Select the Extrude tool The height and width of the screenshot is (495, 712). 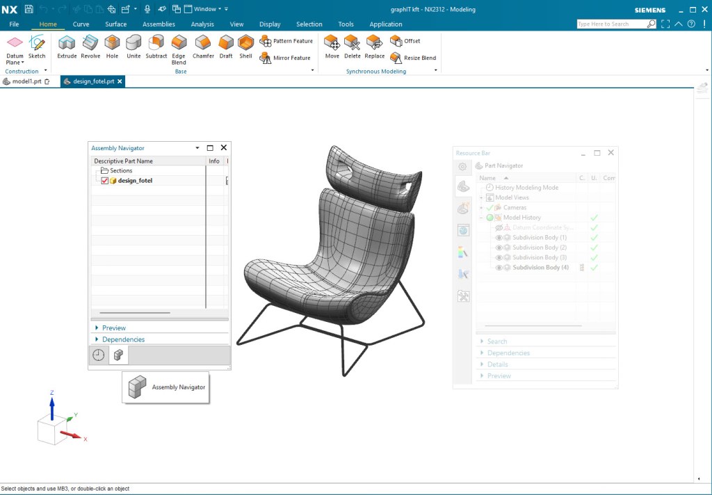pos(67,47)
